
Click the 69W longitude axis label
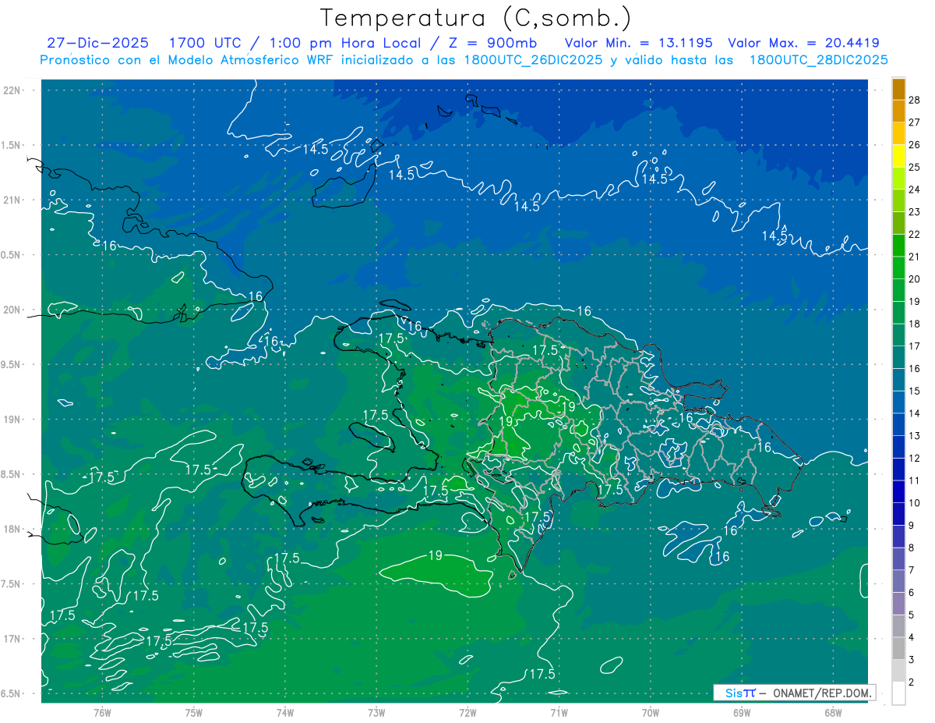[742, 713]
